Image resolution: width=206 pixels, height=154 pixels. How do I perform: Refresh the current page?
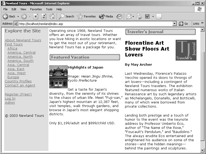click(x=44, y=16)
